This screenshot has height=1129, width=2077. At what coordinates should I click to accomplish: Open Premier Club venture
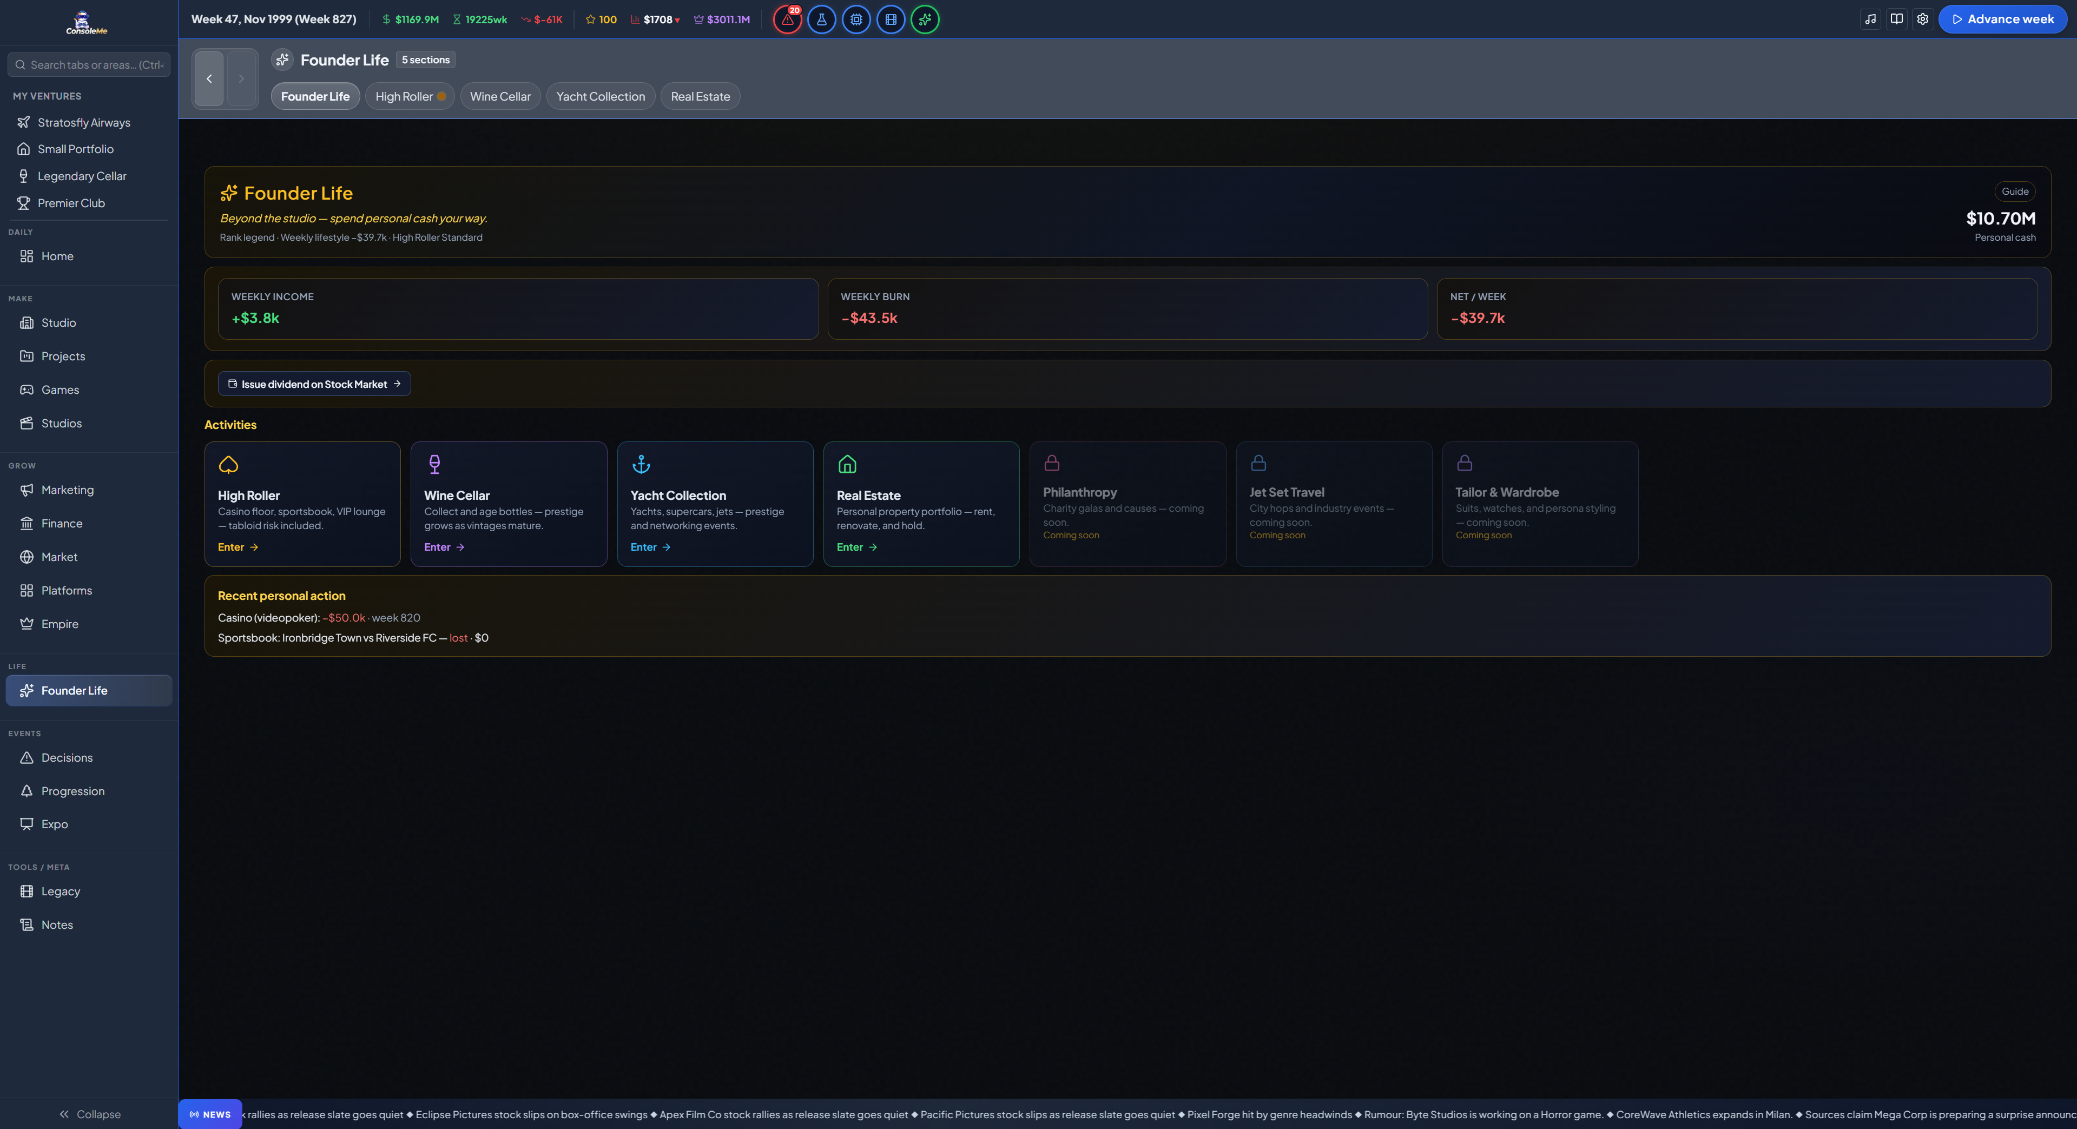tap(89, 203)
